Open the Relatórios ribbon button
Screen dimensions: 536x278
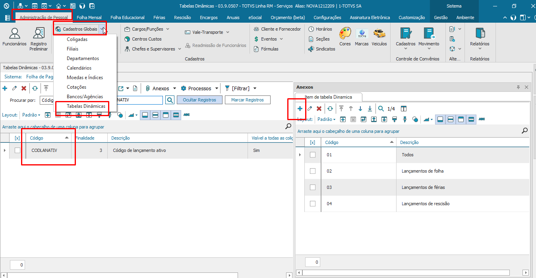480,39
